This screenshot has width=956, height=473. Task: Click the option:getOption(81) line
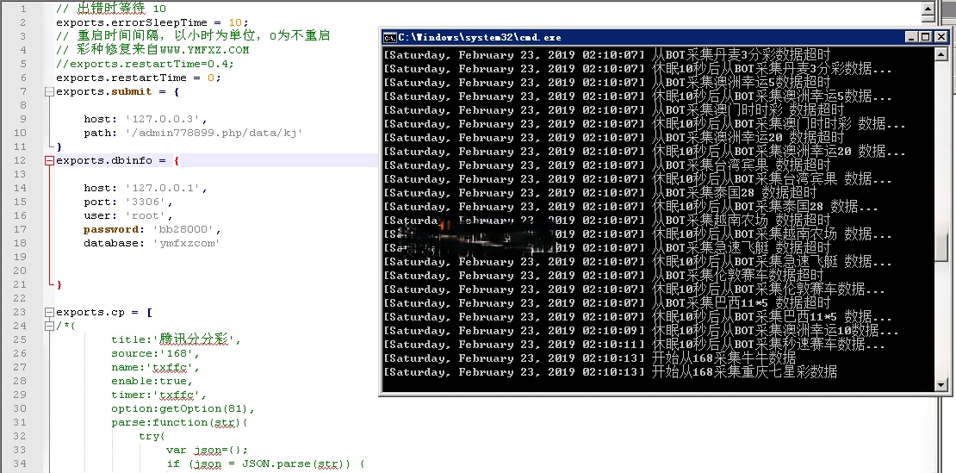pos(183,408)
